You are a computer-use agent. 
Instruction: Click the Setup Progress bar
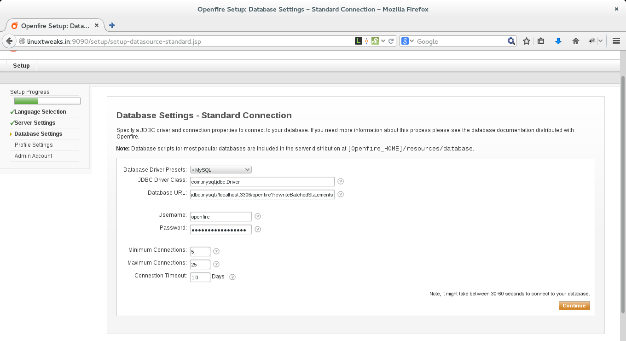click(x=47, y=101)
